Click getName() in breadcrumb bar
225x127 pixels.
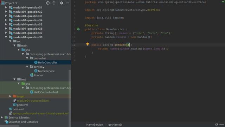(x=115, y=125)
